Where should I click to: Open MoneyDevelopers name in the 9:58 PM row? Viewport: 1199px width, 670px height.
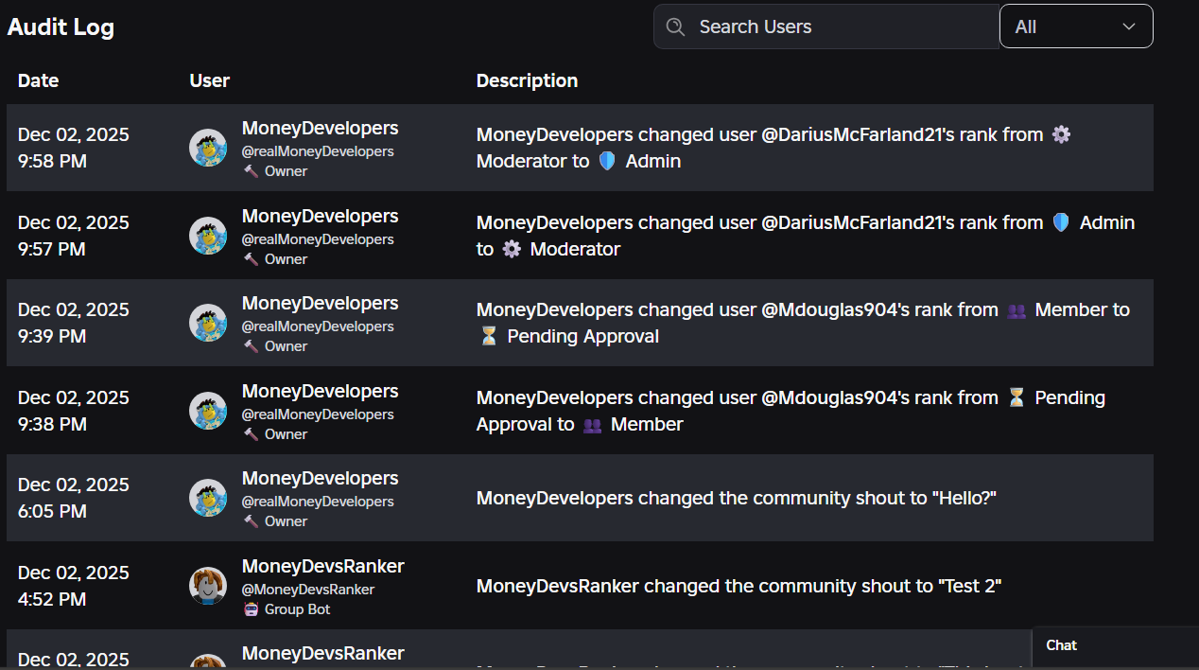point(320,128)
